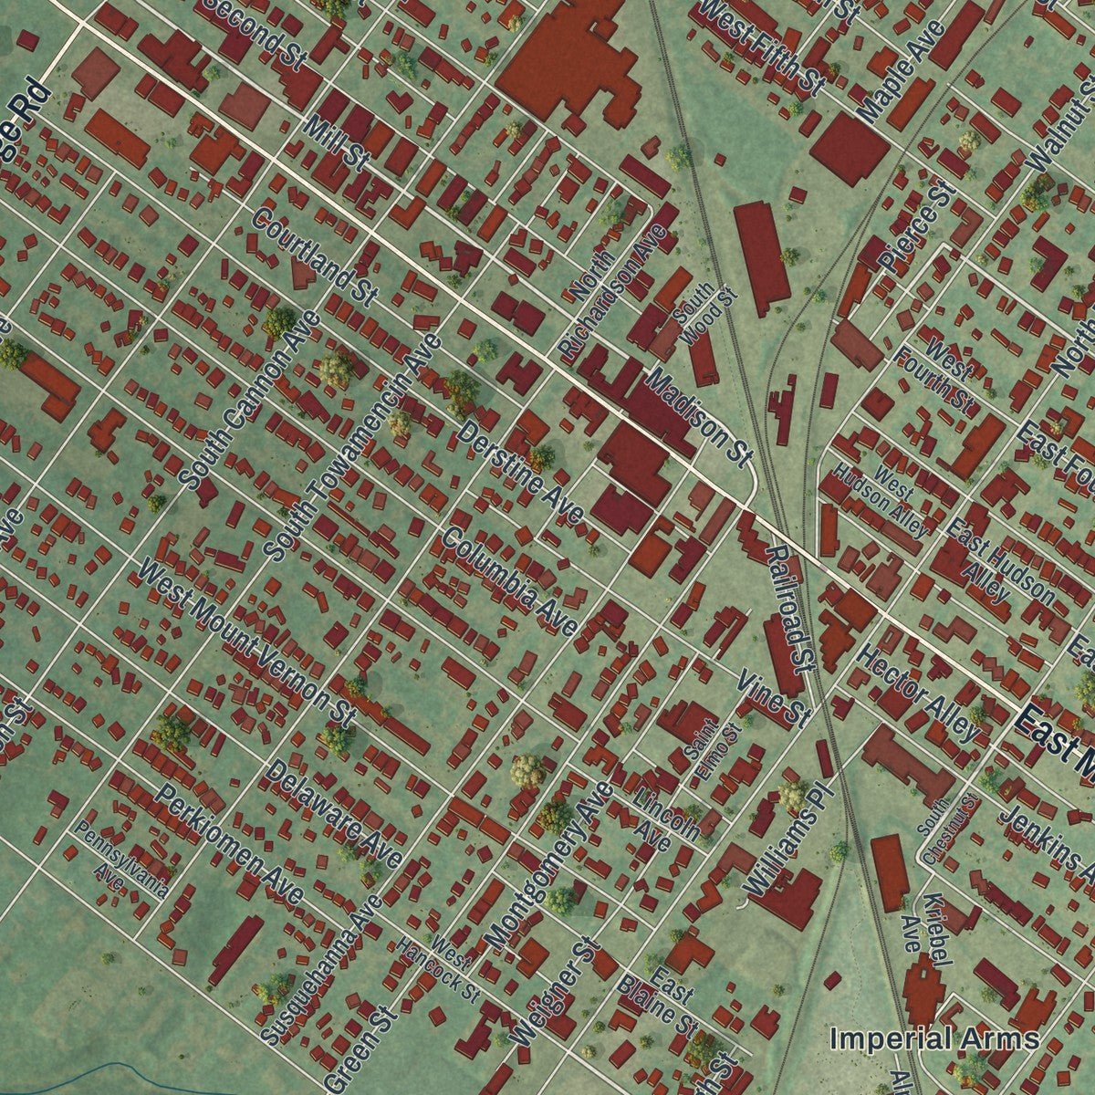Click the Green St label
The height and width of the screenshot is (1095, 1095).
point(360,1049)
